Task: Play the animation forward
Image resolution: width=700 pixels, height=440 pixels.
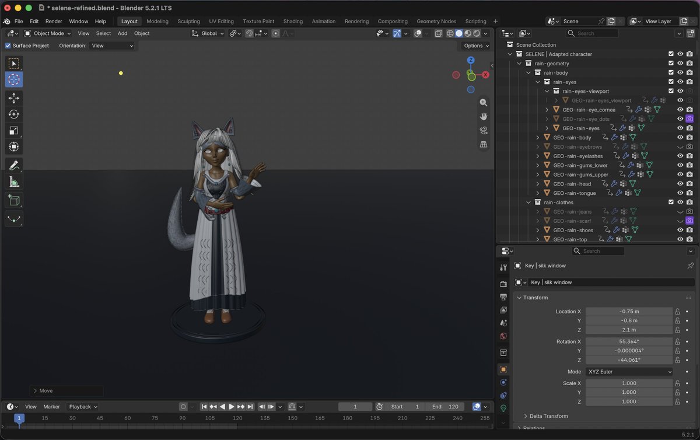Action: coord(232,407)
